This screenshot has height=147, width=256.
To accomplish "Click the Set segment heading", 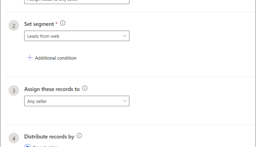I will point(39,24).
